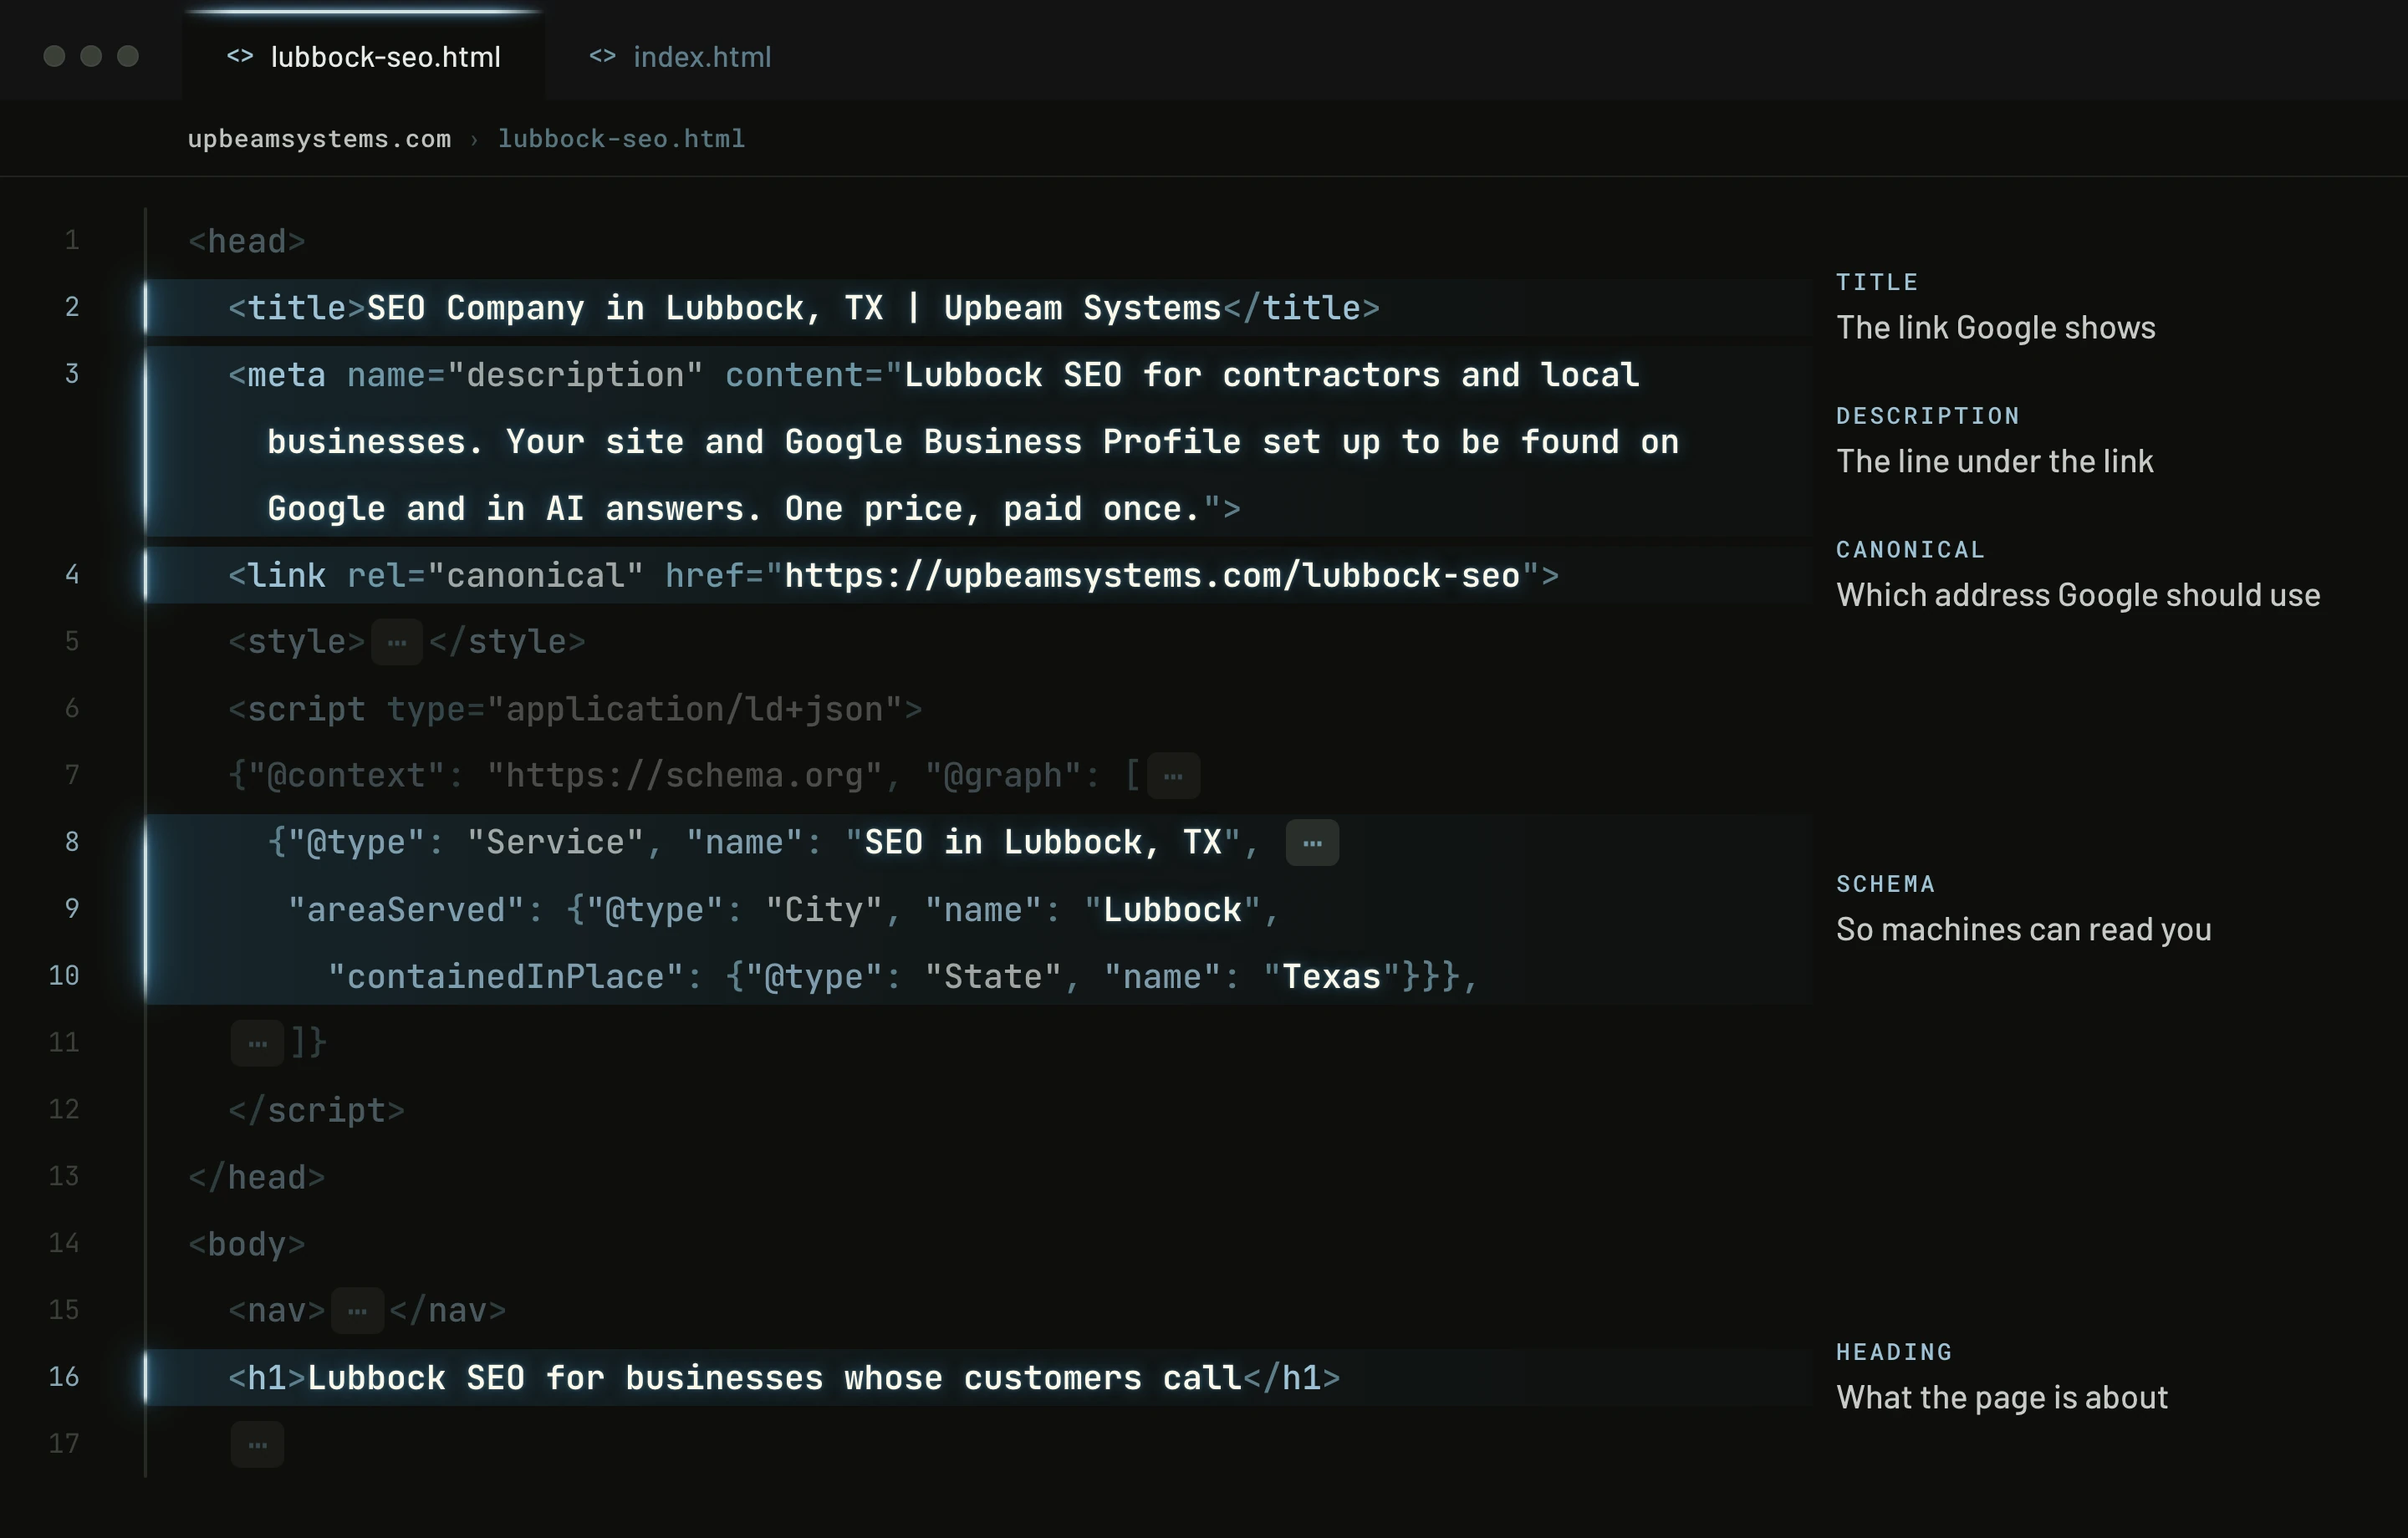Click lubbock-seo.html in the breadcrumb
Screen dimensions: 2408x1538
tap(621, 139)
